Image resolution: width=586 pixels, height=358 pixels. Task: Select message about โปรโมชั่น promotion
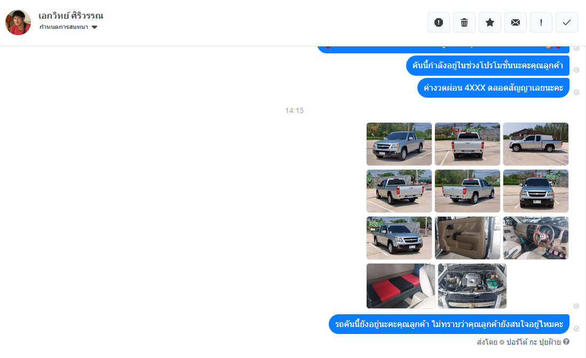pyautogui.click(x=488, y=66)
